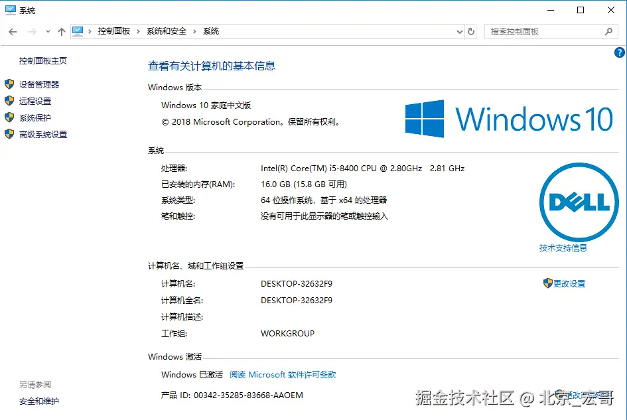Click shield icon beside 高级系统设置

tap(9, 134)
